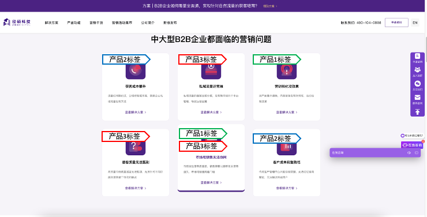Screen dimensions: 427x217
Task: Click the 领取方案 link in the top banner
Action: tap(270, 6)
